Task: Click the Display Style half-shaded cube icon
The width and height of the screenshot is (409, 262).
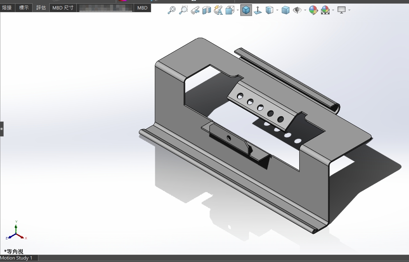Action: pyautogui.click(x=269, y=10)
